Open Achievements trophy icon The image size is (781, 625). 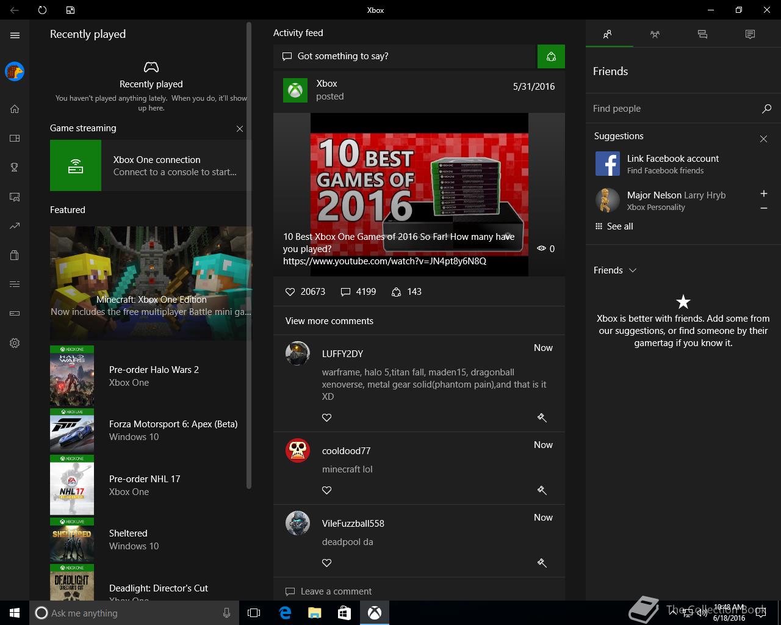point(15,167)
